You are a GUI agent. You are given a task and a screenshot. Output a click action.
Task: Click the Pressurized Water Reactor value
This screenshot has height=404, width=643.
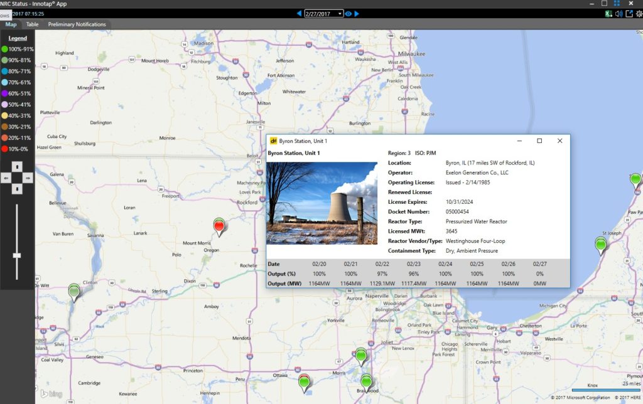477,221
